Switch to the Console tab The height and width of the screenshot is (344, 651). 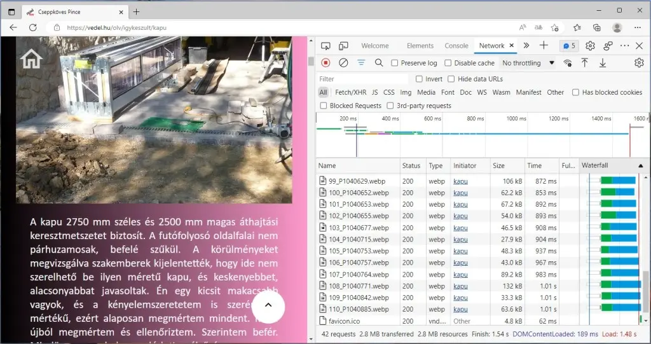456,46
